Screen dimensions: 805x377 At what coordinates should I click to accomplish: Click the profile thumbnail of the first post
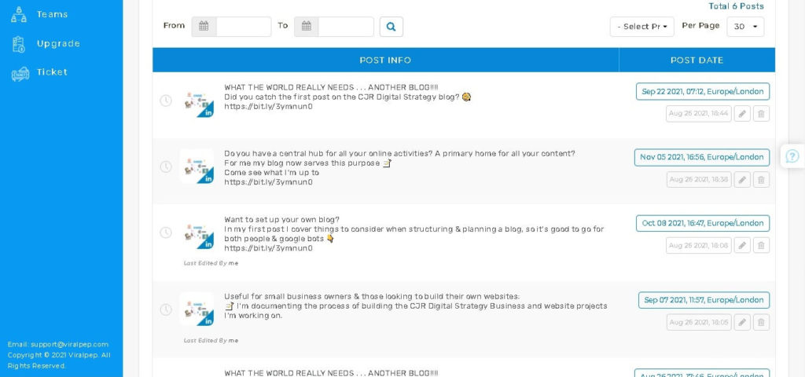[x=196, y=102]
